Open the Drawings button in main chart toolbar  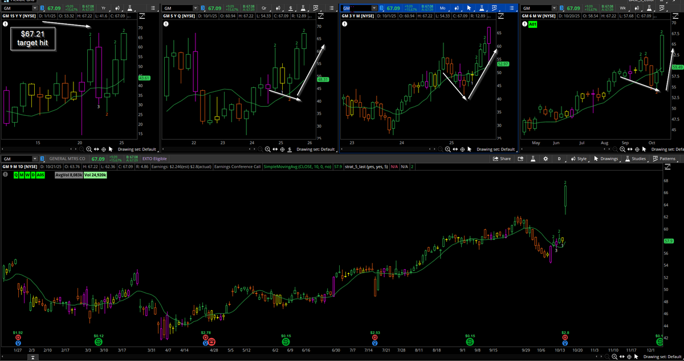[606, 159]
